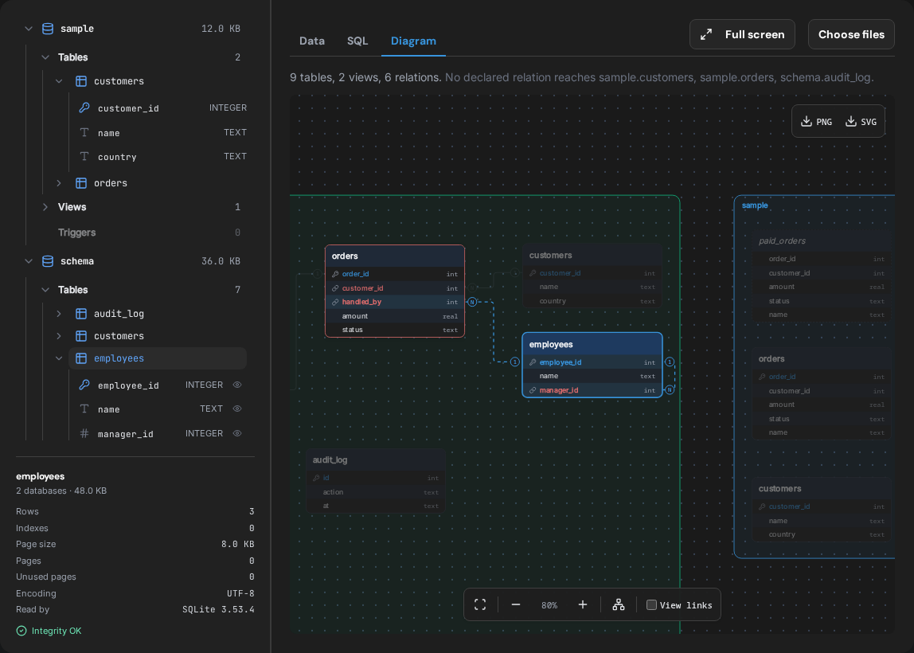Click the Full screen expand arrows icon

coord(706,34)
